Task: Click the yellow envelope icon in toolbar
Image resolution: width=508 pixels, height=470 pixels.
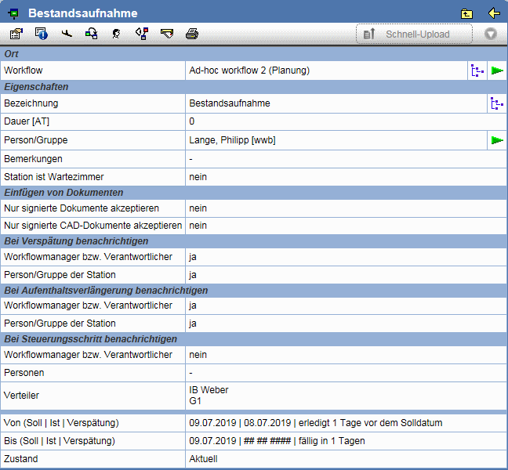Action: pos(166,34)
